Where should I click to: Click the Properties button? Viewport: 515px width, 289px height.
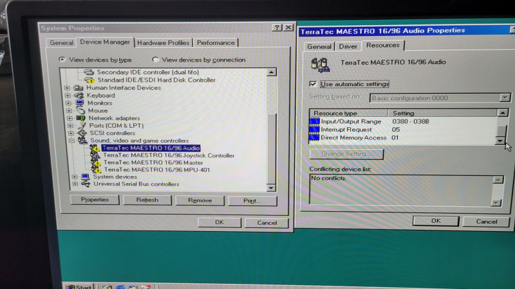(95, 200)
